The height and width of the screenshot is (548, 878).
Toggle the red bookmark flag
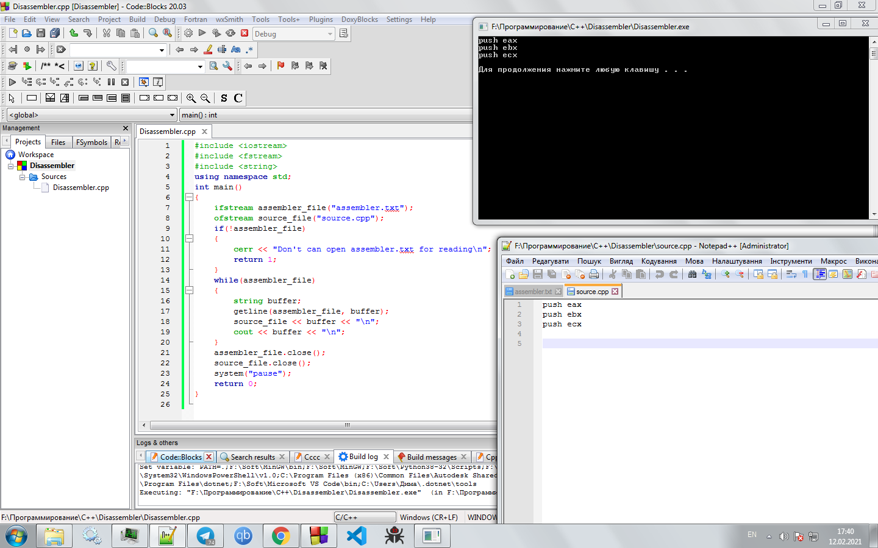click(281, 66)
